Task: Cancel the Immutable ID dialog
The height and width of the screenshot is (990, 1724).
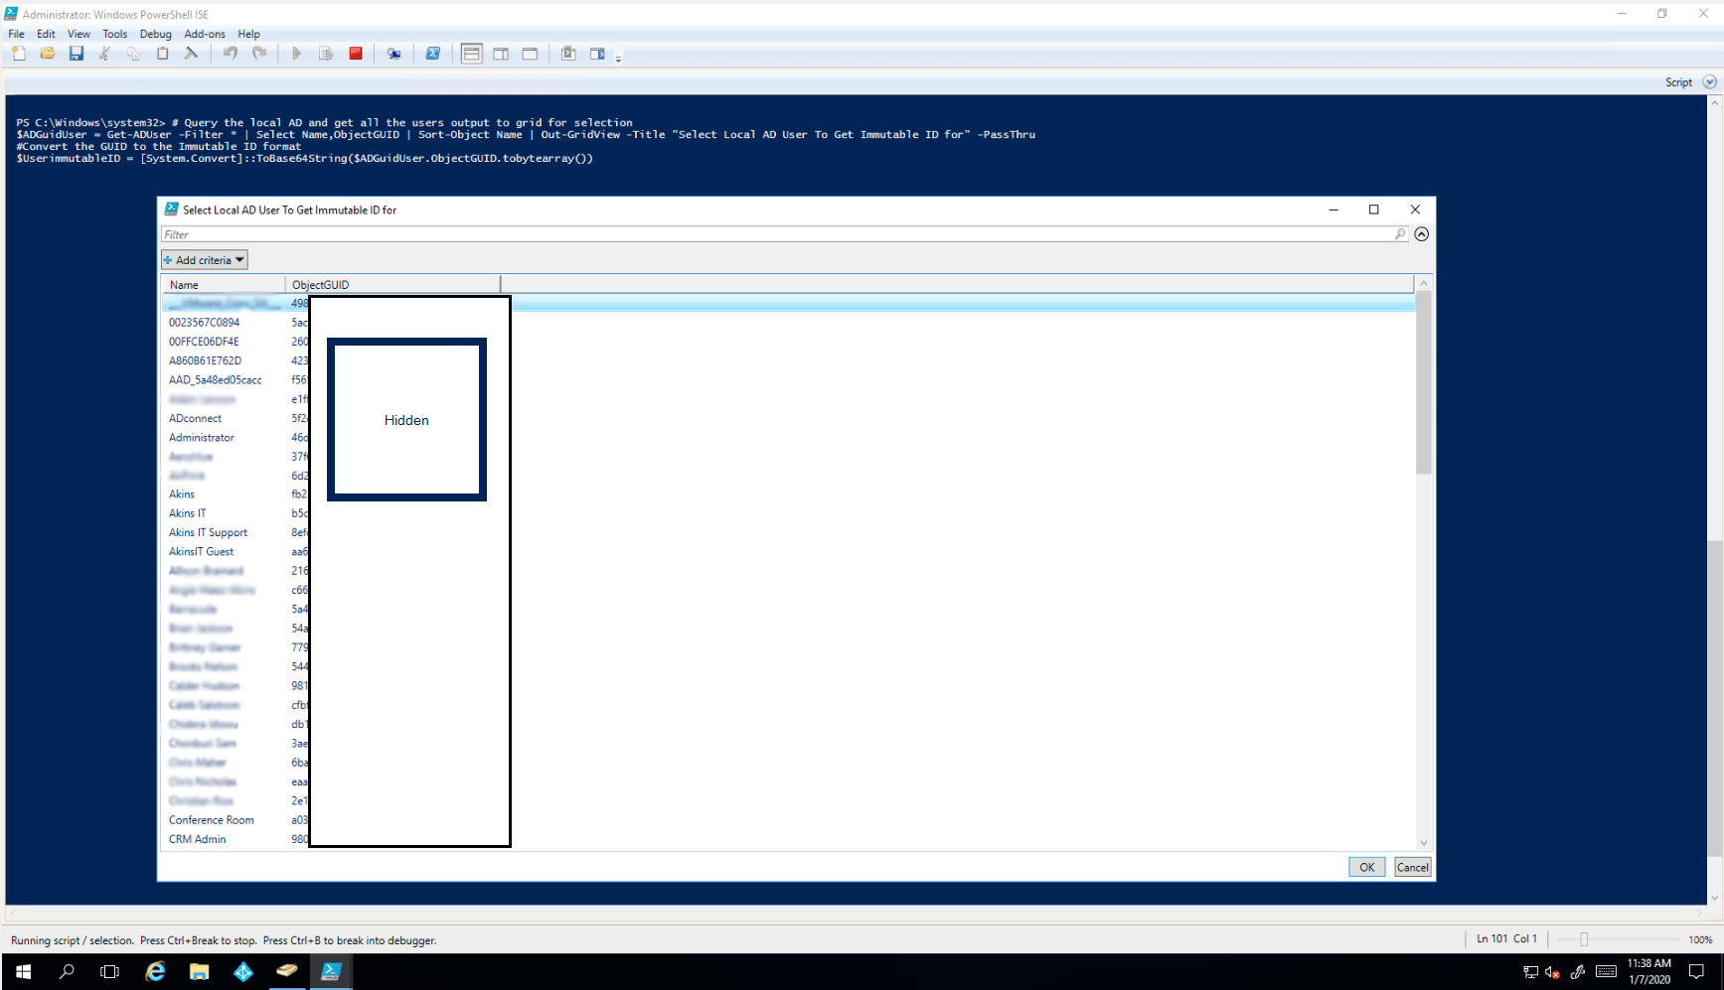Action: click(x=1412, y=866)
